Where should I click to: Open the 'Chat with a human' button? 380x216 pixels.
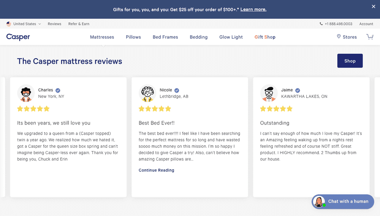[x=343, y=202]
